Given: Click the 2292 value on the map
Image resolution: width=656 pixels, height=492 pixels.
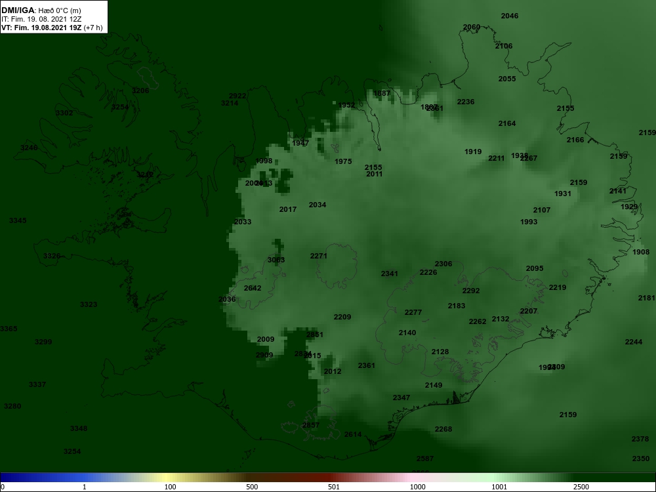Looking at the screenshot, I should 471,291.
